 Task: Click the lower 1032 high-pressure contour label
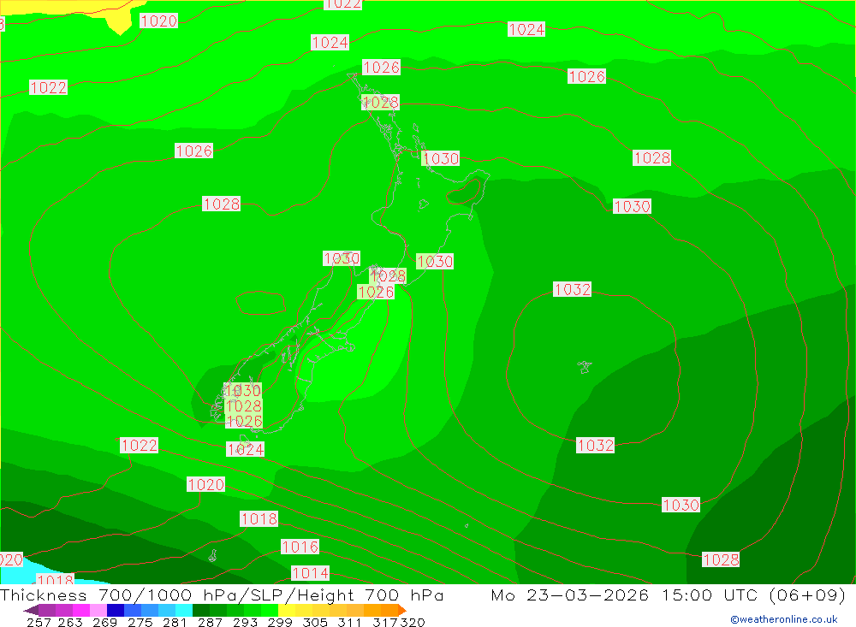click(x=596, y=446)
